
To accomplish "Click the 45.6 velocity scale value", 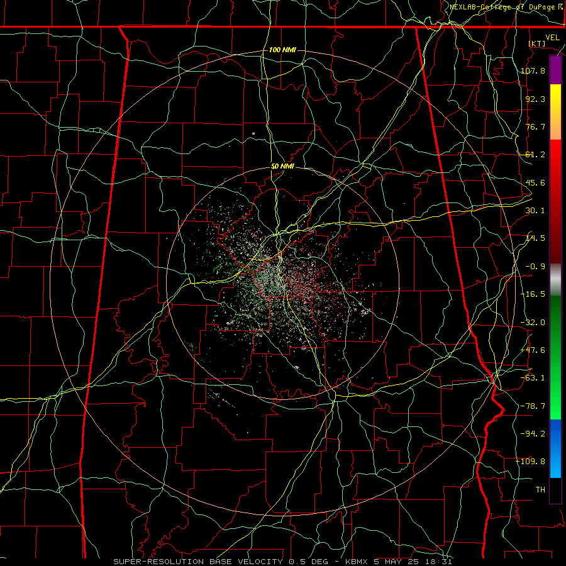I will [x=535, y=182].
